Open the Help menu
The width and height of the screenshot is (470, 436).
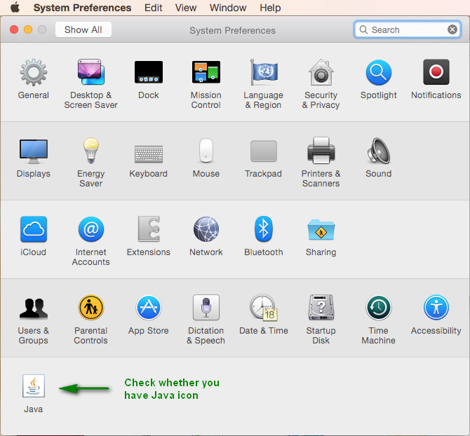tap(270, 8)
